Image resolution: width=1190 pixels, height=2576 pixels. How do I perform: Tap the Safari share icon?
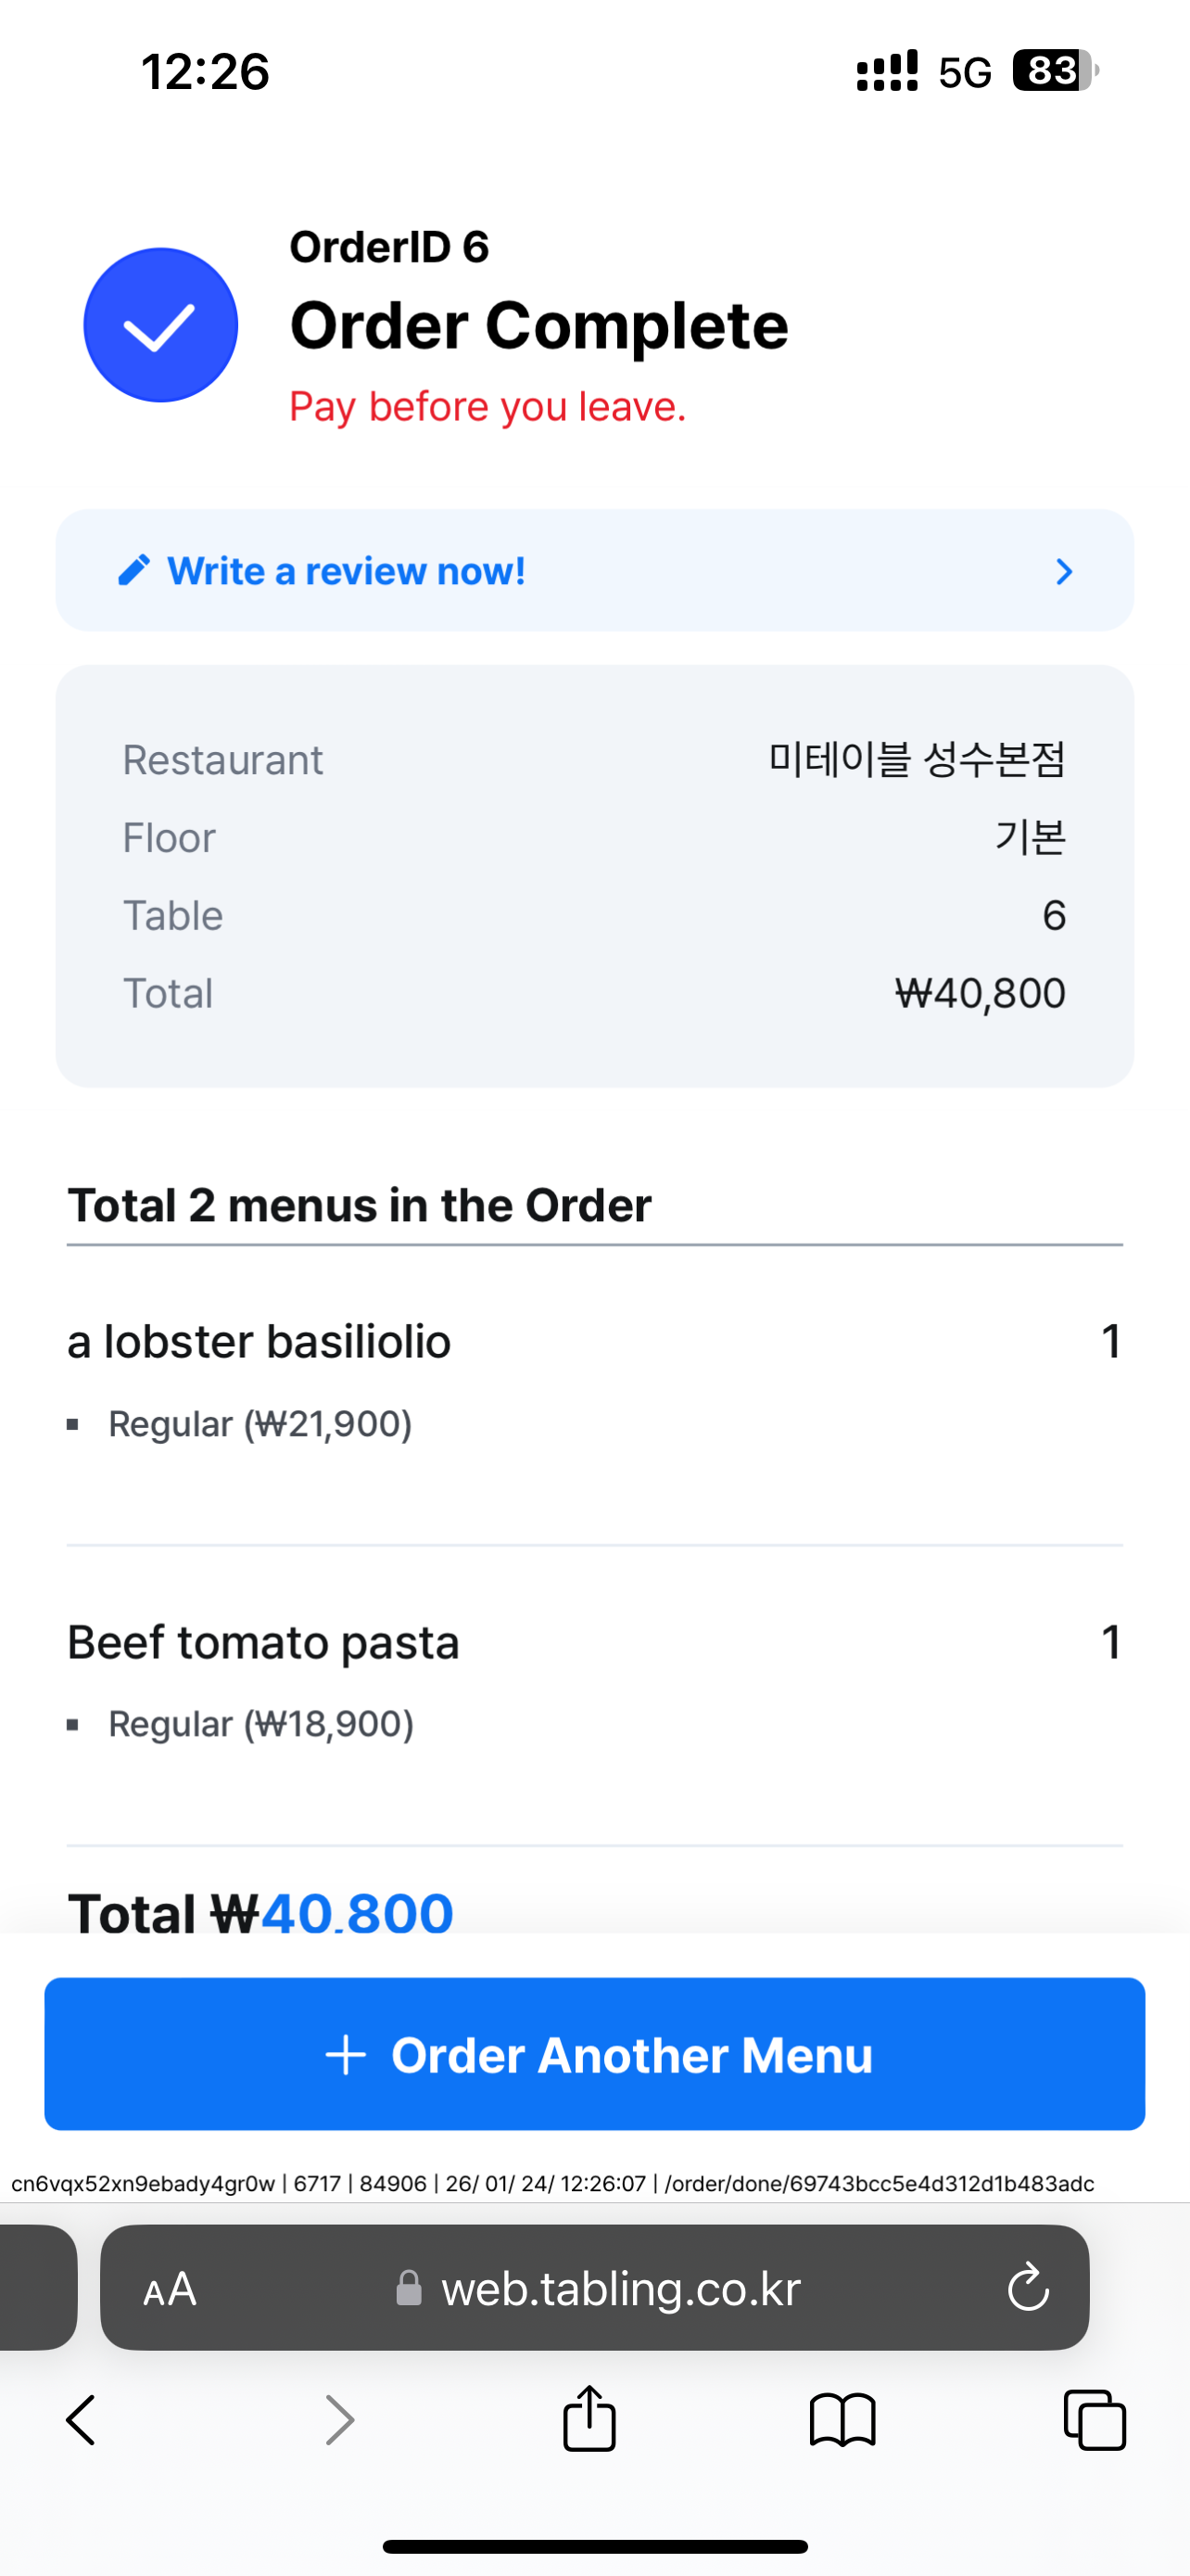[589, 2420]
